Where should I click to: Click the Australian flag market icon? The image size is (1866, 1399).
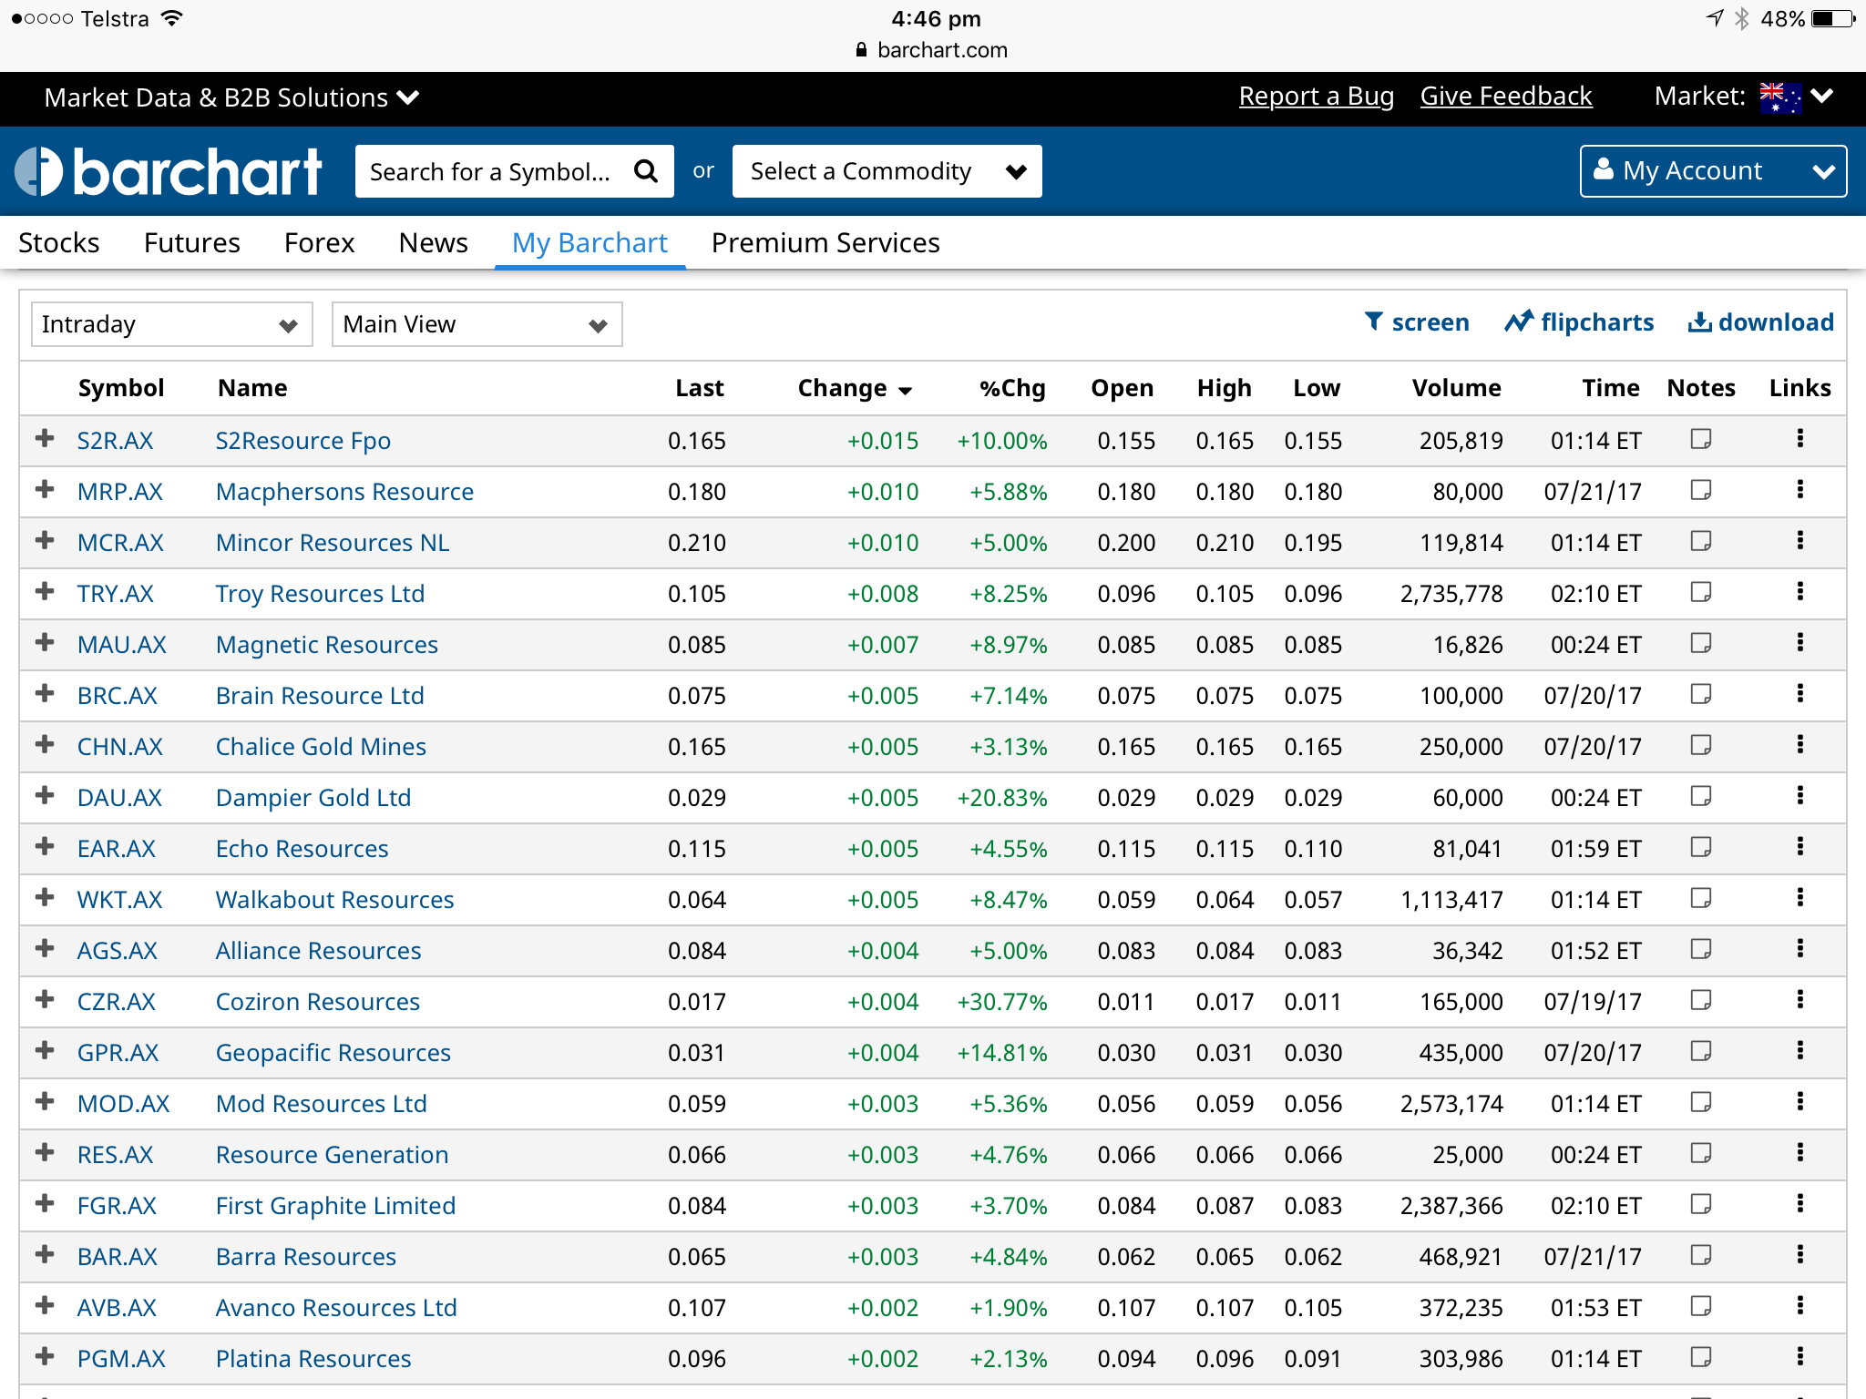tap(1779, 97)
